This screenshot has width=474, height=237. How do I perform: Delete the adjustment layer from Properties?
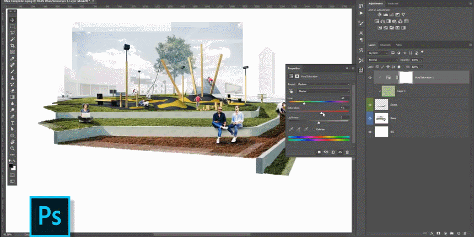[347, 152]
